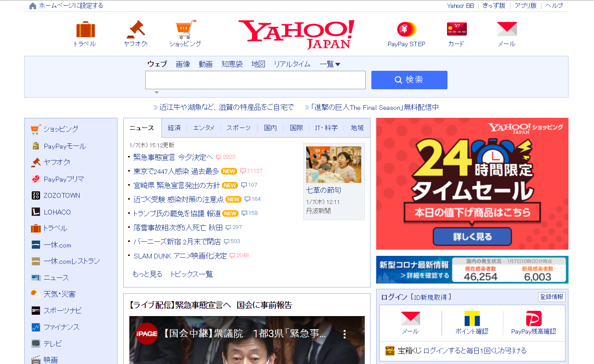Open ZOZOTOWN in the sidebar
The width and height of the screenshot is (594, 364).
click(x=62, y=195)
